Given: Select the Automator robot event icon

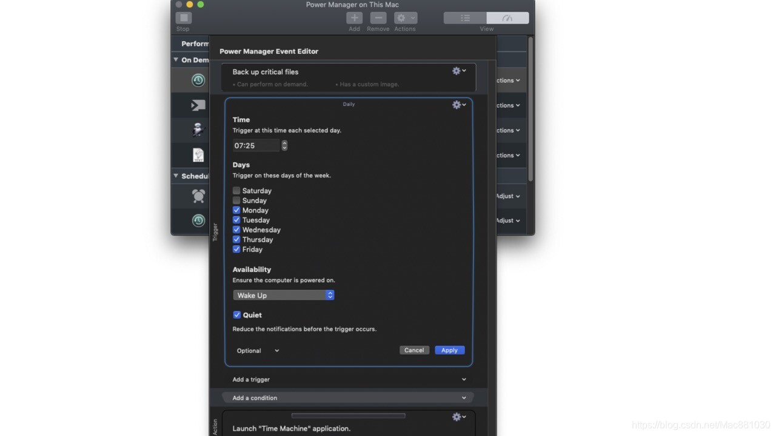Looking at the screenshot, I should tap(198, 130).
